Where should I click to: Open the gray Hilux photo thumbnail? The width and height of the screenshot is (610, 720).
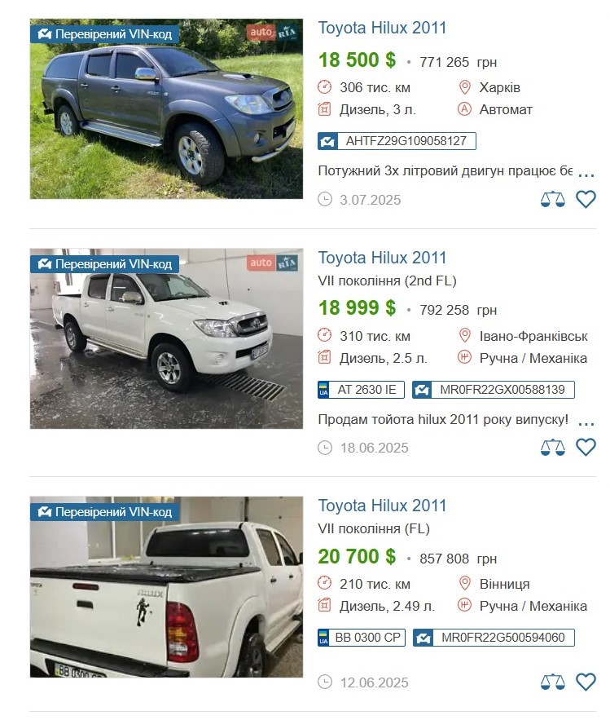point(166,108)
